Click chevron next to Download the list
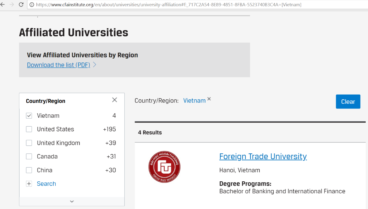 point(95,65)
